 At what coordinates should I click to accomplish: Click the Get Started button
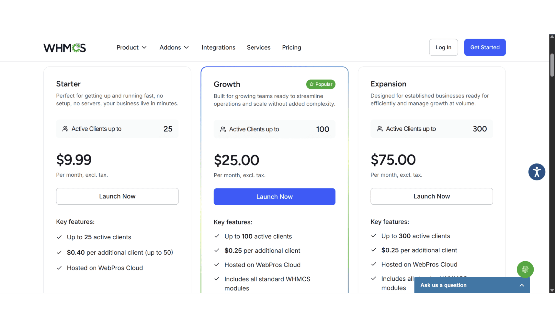tap(485, 47)
